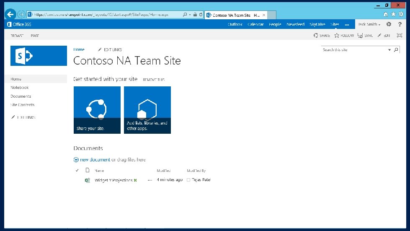Open the SkyDrive navigation link
The image size is (410, 231).
tap(317, 24)
